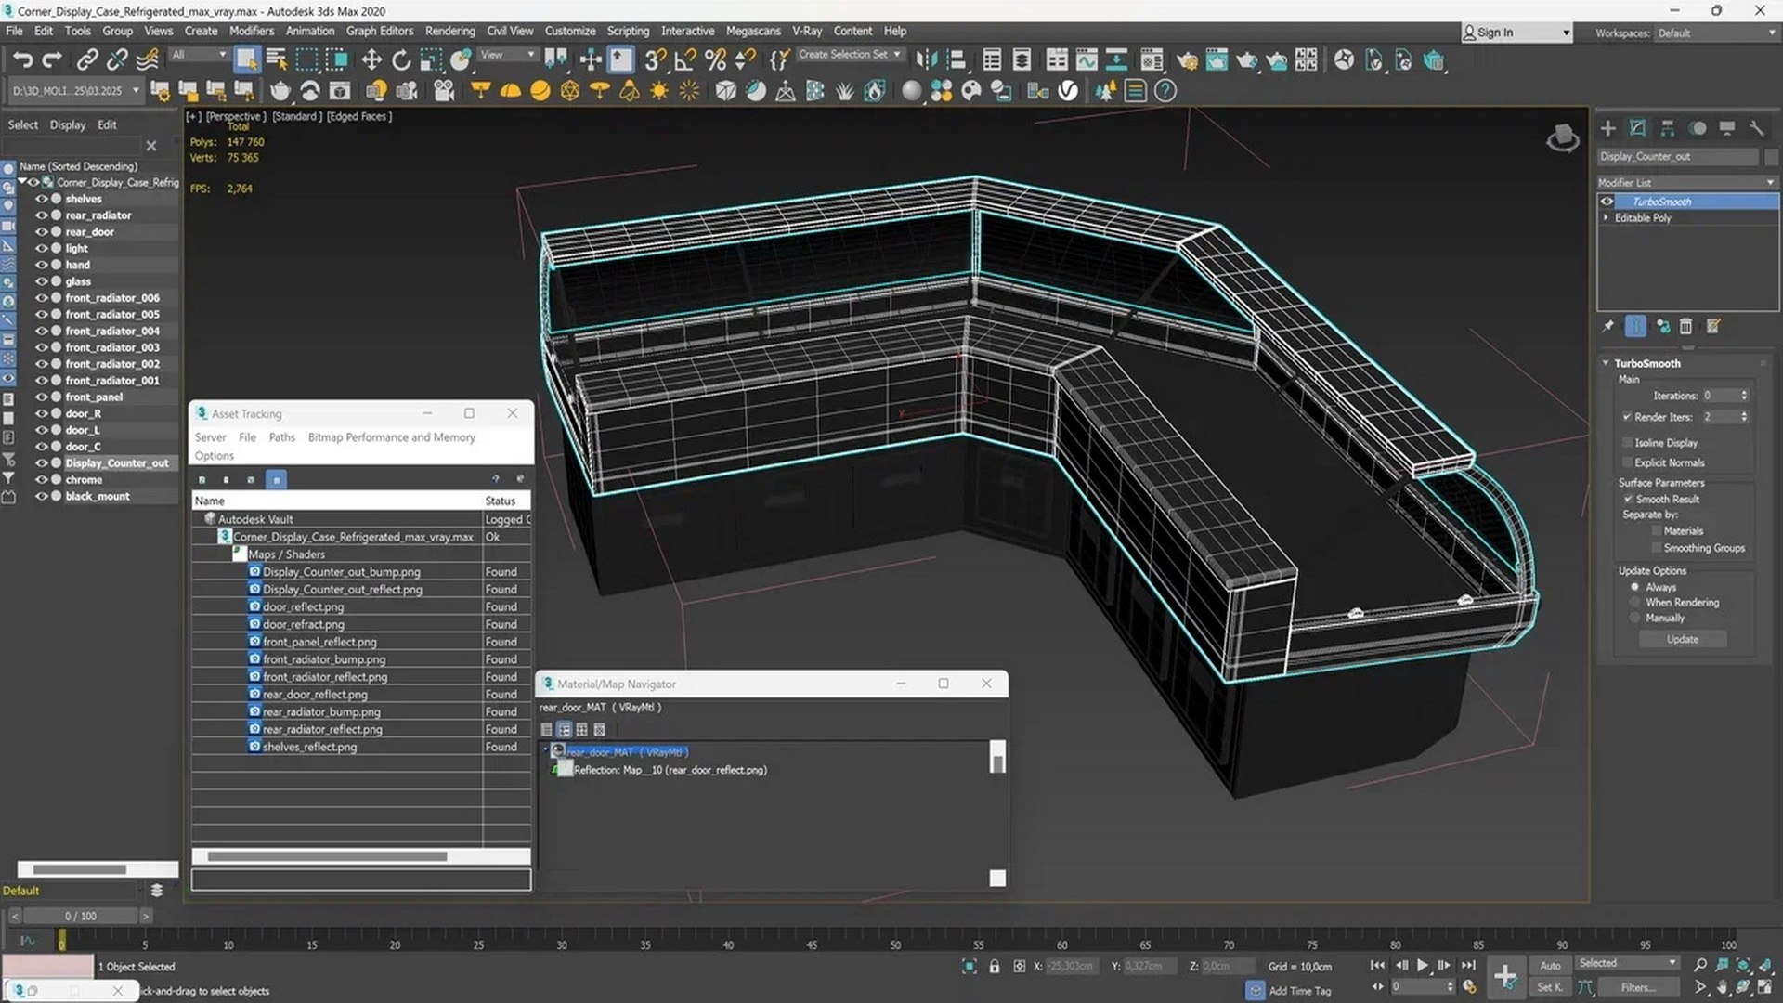
Task: Click the Auto key button
Action: (1550, 965)
